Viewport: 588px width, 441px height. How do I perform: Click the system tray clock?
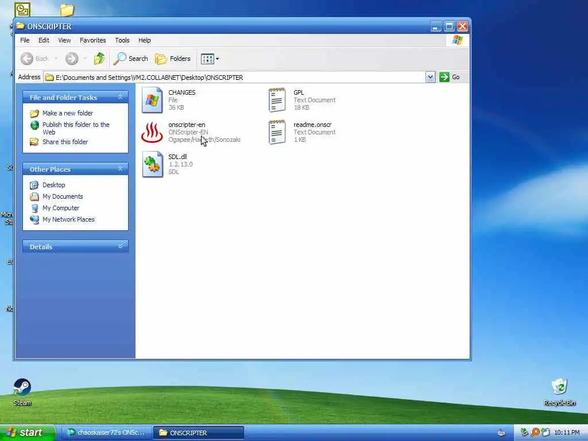567,433
